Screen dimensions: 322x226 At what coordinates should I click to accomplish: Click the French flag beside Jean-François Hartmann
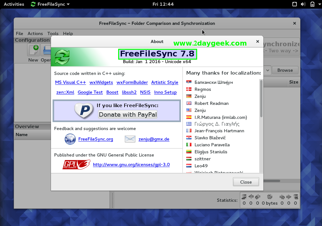click(x=189, y=131)
